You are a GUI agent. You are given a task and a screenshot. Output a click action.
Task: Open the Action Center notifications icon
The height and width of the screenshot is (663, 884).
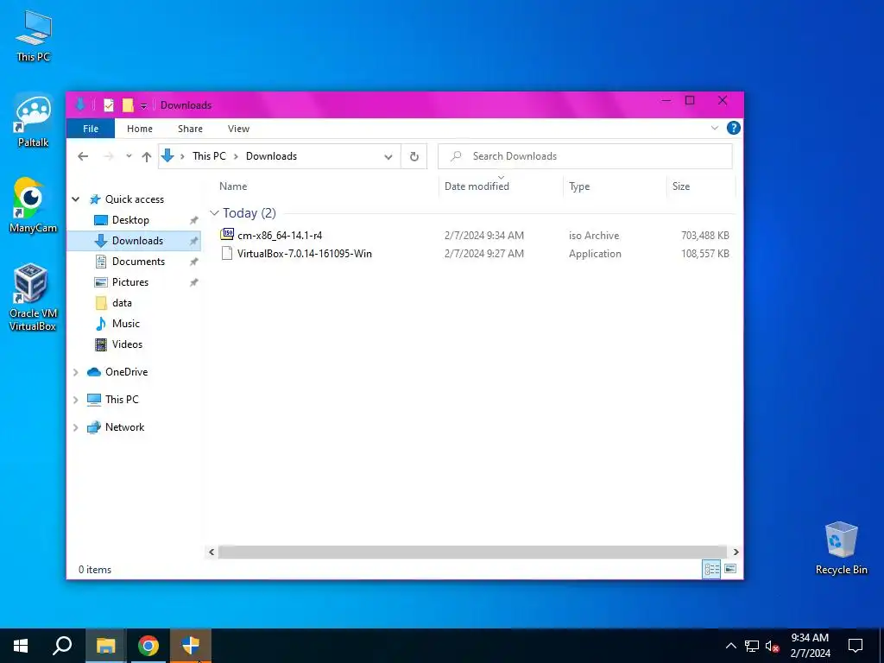pyautogui.click(x=856, y=646)
